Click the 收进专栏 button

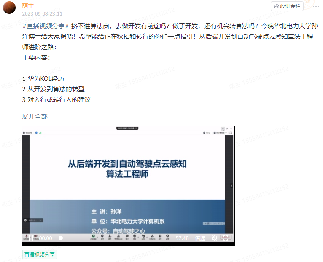287,6
